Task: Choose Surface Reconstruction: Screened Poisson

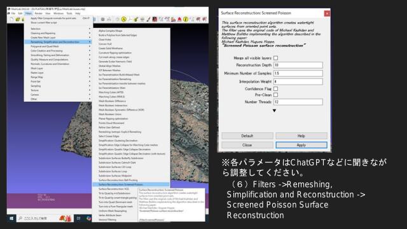Action: (132, 184)
